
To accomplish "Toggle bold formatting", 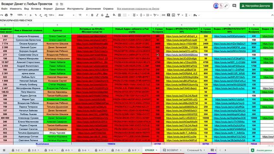I will tap(92, 15).
